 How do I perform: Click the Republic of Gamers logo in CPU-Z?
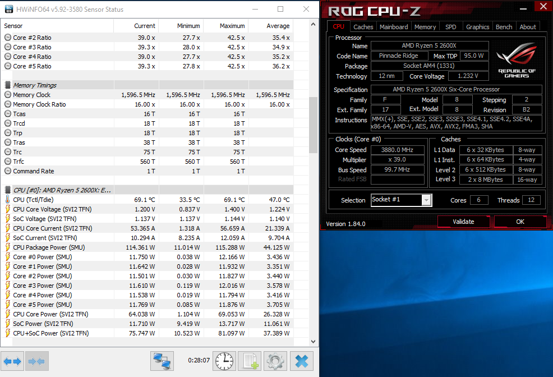click(517, 59)
